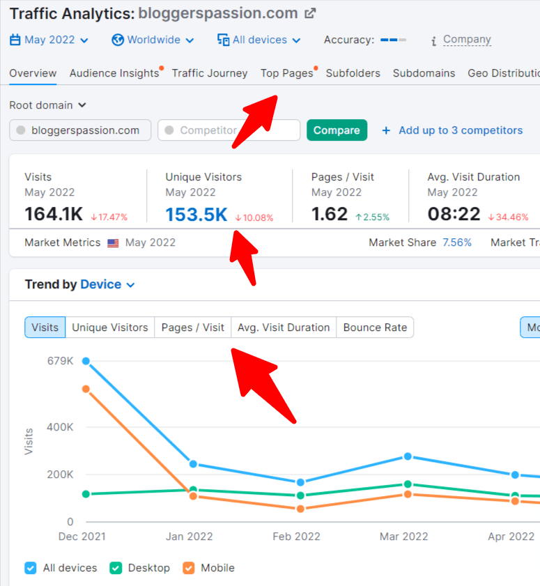Click the green Dec 2021 Desktop point
The image size is (540, 586).
tap(86, 494)
